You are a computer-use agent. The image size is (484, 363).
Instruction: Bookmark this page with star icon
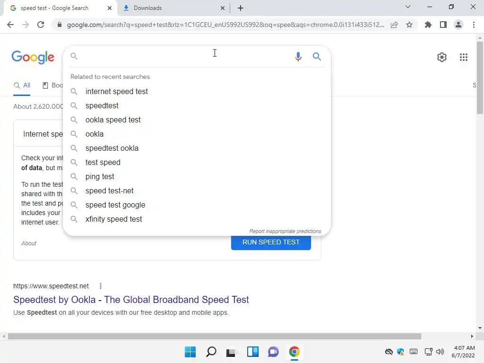point(409,25)
